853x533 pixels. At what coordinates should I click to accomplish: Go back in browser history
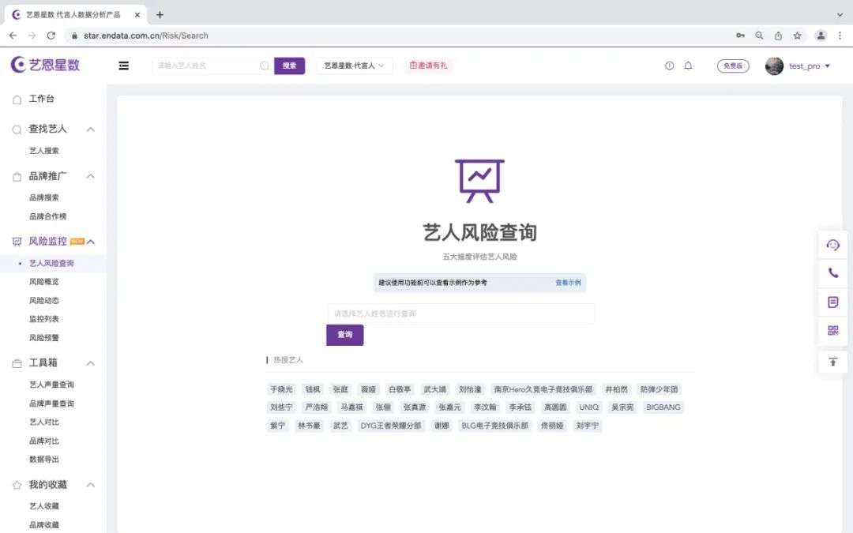click(13, 36)
